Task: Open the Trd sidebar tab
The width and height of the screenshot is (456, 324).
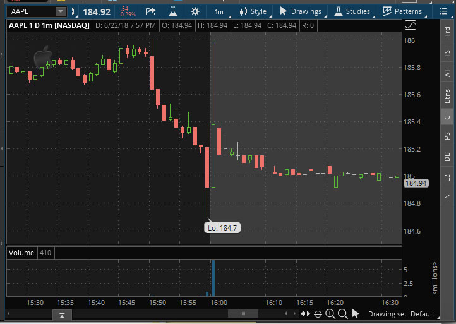Action: pos(447,32)
